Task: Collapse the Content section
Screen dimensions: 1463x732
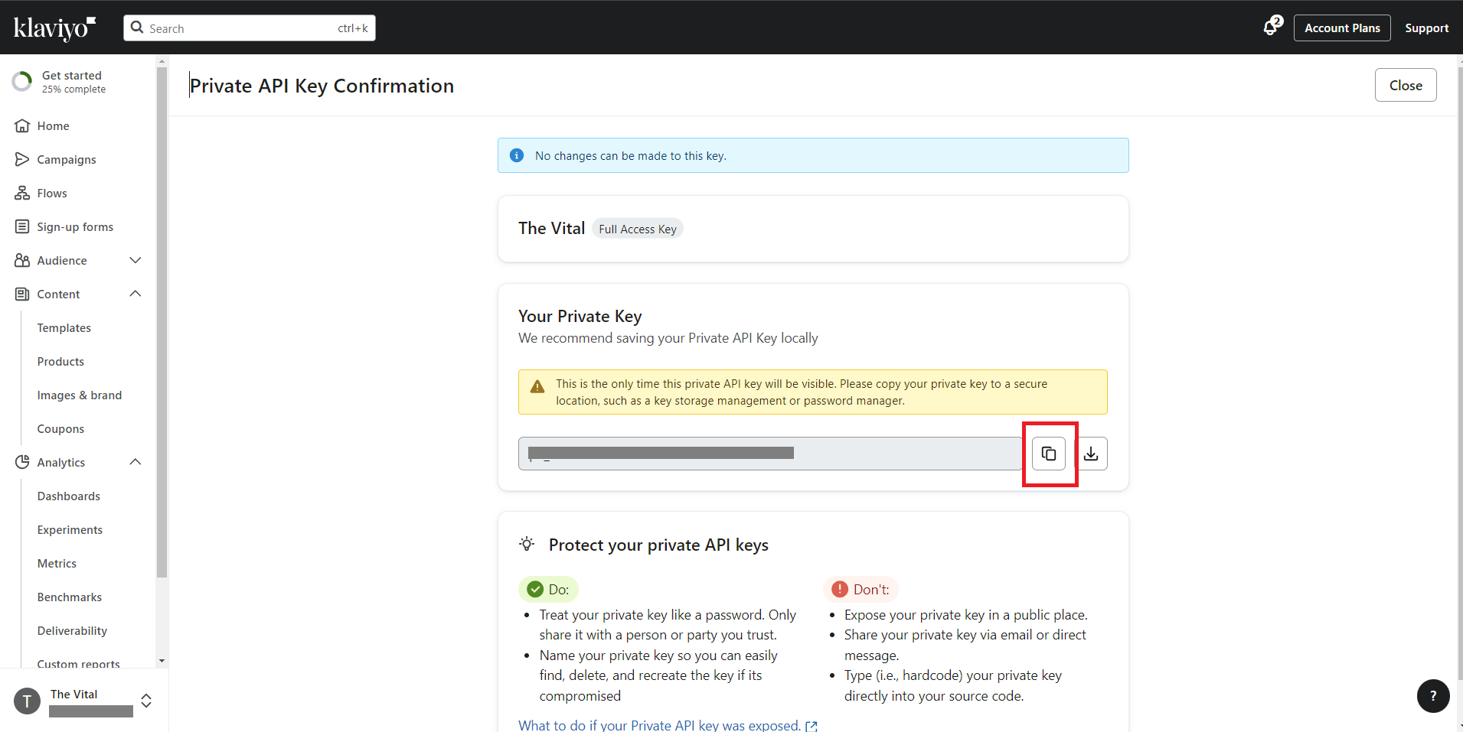Action: click(136, 294)
